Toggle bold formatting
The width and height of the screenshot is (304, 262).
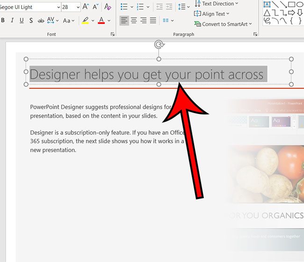[x=3, y=21]
